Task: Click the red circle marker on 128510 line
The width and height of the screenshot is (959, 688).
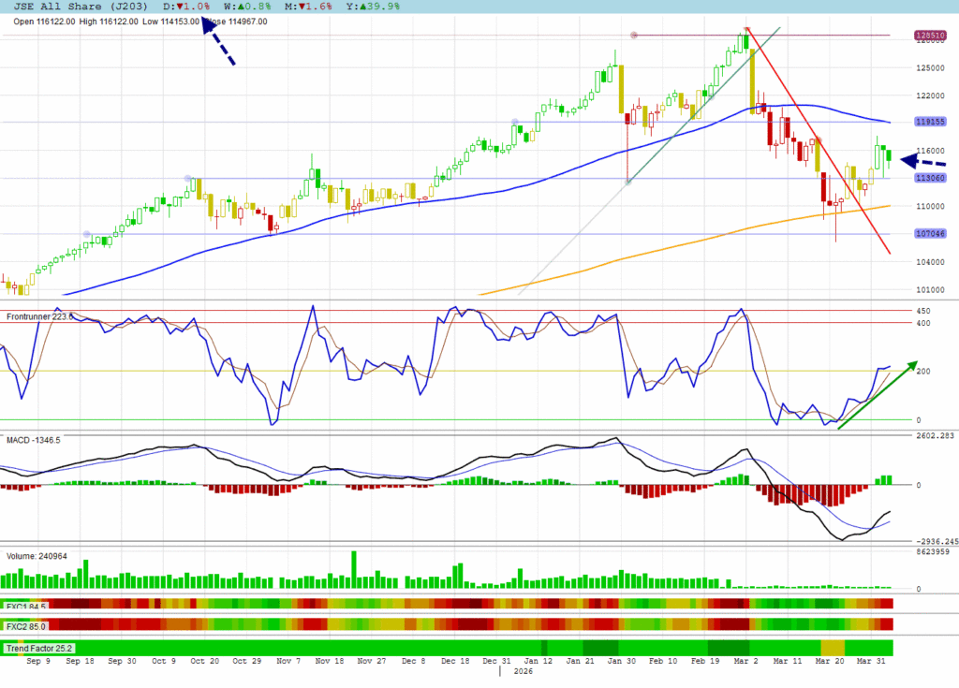Action: point(634,36)
